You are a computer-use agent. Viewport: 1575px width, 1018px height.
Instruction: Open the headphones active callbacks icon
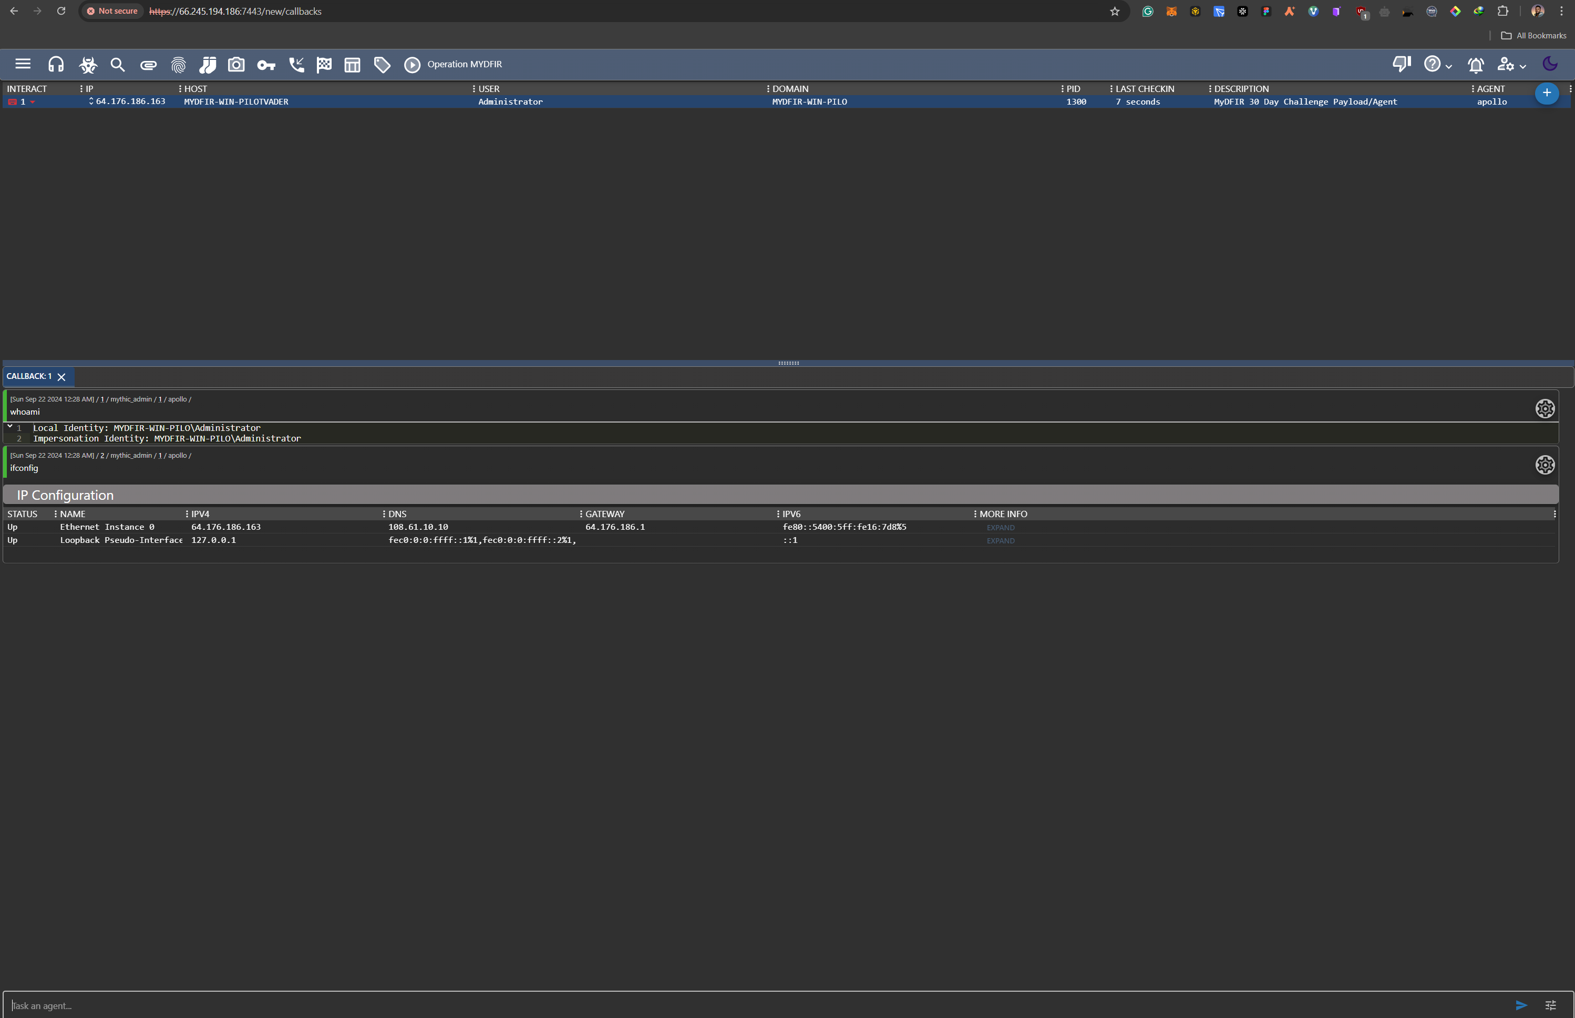(x=56, y=64)
